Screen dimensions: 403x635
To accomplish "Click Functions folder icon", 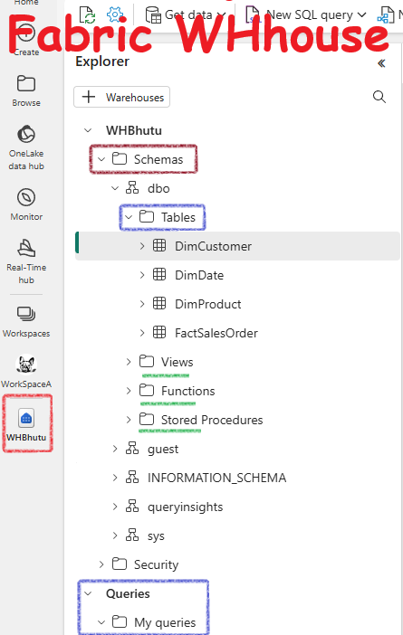I will click(x=147, y=391).
